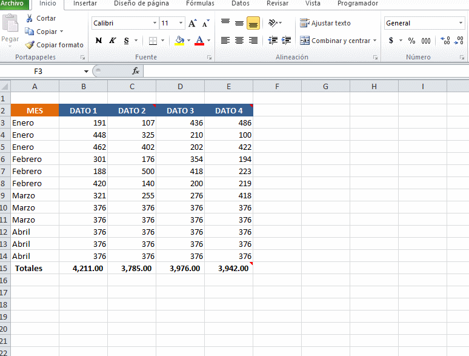
Task: Open the Archivo tab
Action: point(13,4)
